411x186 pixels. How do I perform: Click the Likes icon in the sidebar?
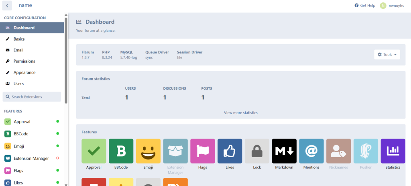point(8,183)
